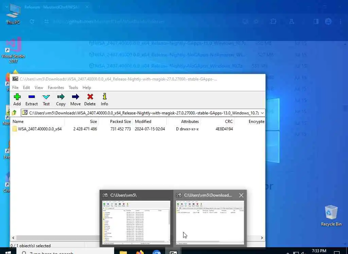Select Visual Studio 2017 desktop shortcut
The height and width of the screenshot is (254, 348).
[x=13, y=50]
